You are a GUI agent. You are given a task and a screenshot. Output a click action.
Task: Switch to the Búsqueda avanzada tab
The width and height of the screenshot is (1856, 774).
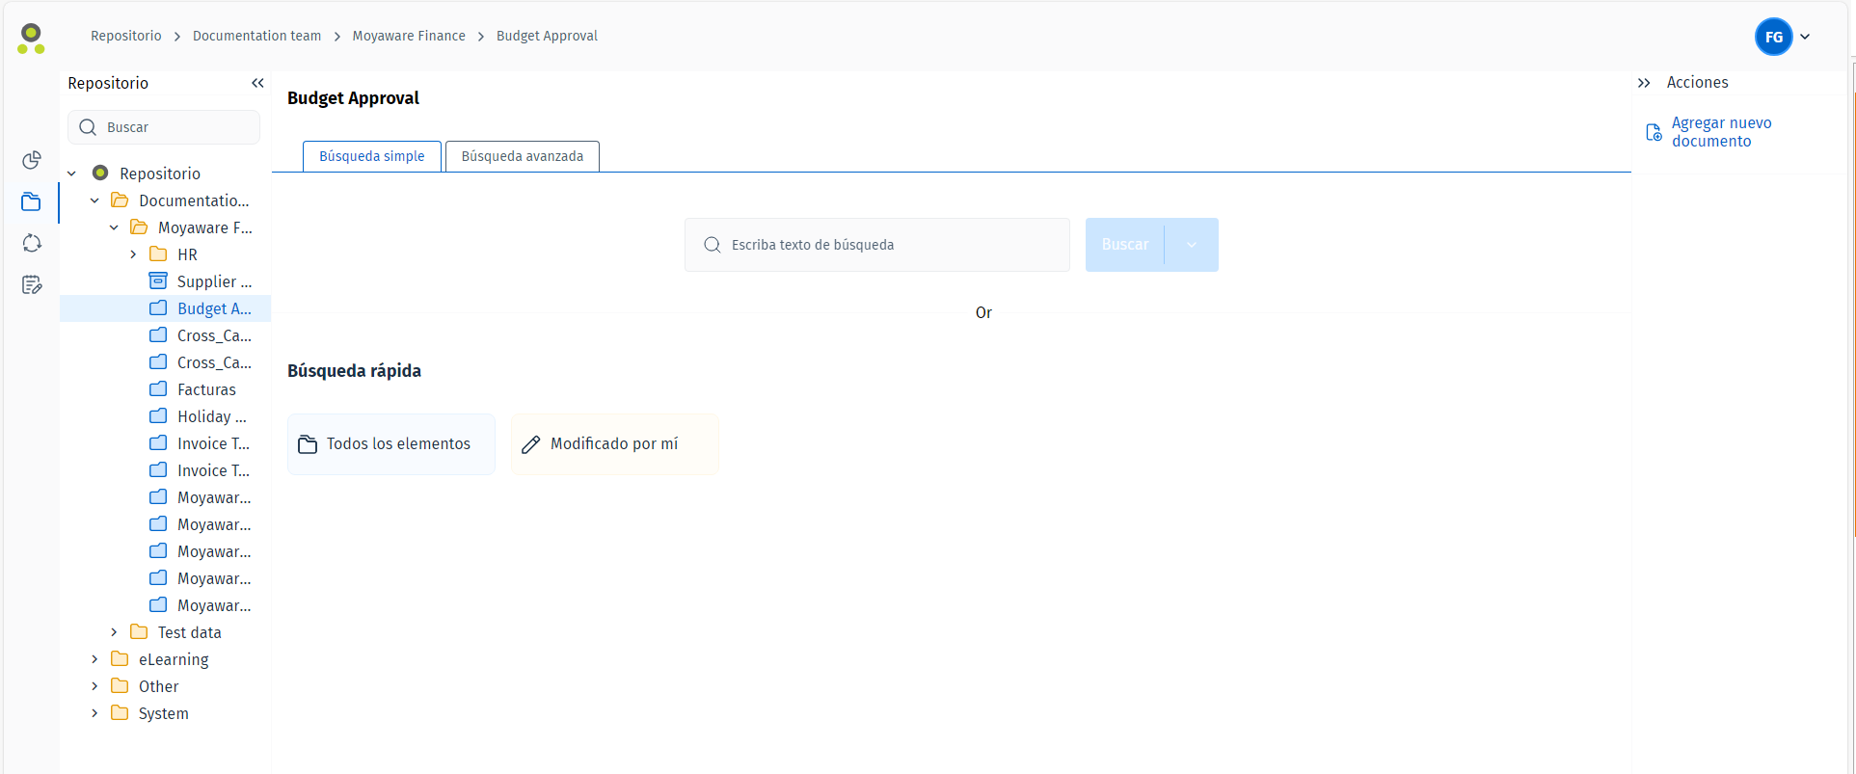coord(523,156)
